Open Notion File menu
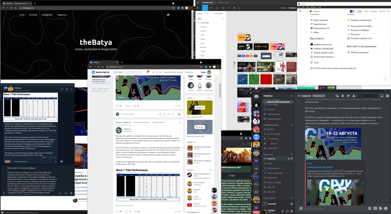The width and height of the screenshot is (391, 214). tap(299, 7)
